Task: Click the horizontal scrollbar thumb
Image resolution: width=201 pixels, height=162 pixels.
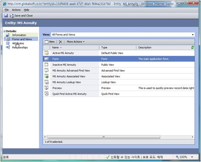Action: click(104, 137)
